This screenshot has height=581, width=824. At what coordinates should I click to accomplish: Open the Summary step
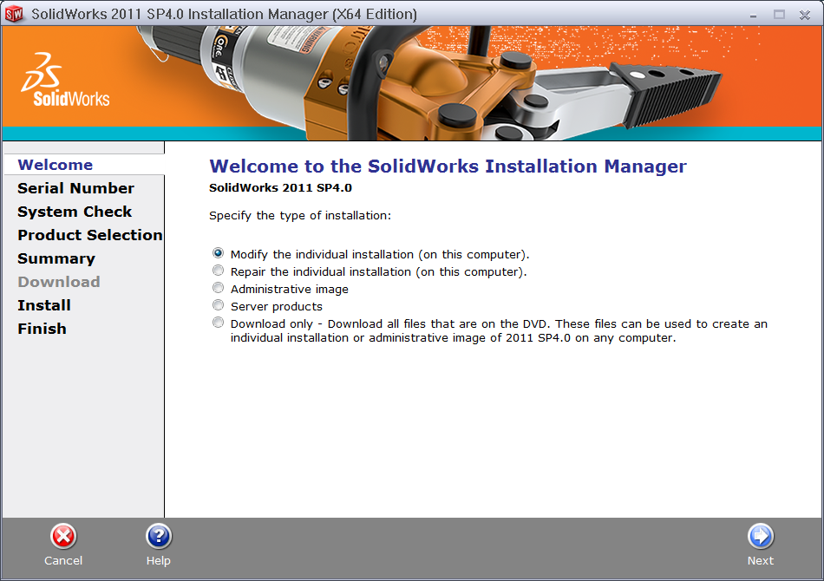click(x=56, y=258)
